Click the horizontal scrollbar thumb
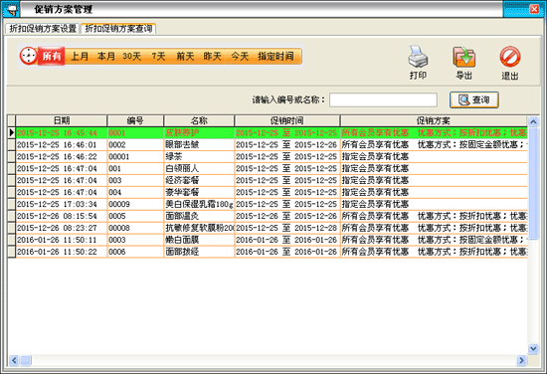The height and width of the screenshot is (374, 547). [26, 360]
